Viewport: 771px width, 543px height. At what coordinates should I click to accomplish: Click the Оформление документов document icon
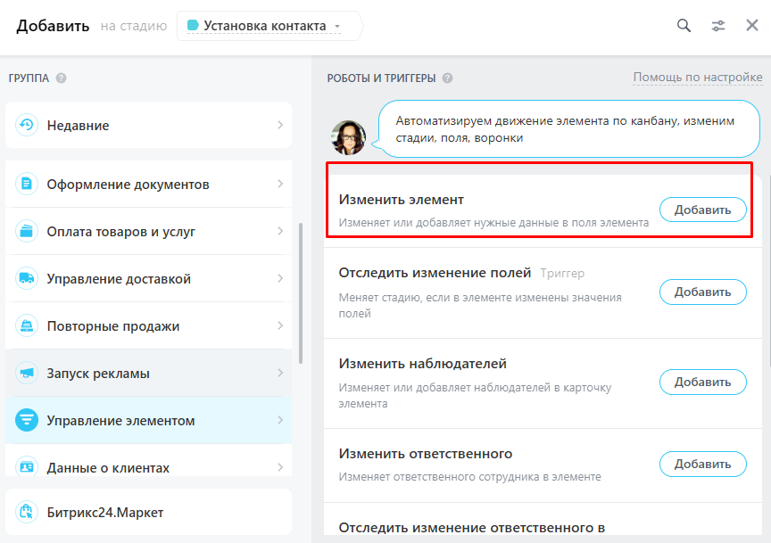coord(27,185)
